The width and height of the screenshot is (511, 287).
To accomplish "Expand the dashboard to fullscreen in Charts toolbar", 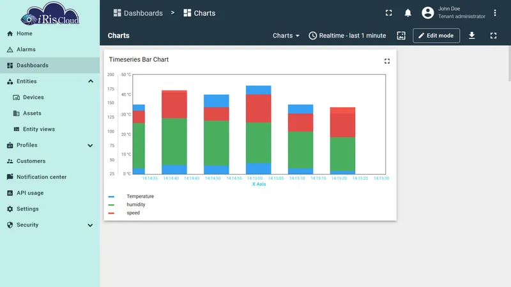I will [493, 36].
